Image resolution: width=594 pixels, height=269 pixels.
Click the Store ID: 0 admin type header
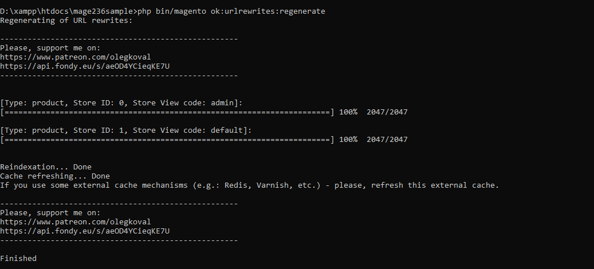121,103
